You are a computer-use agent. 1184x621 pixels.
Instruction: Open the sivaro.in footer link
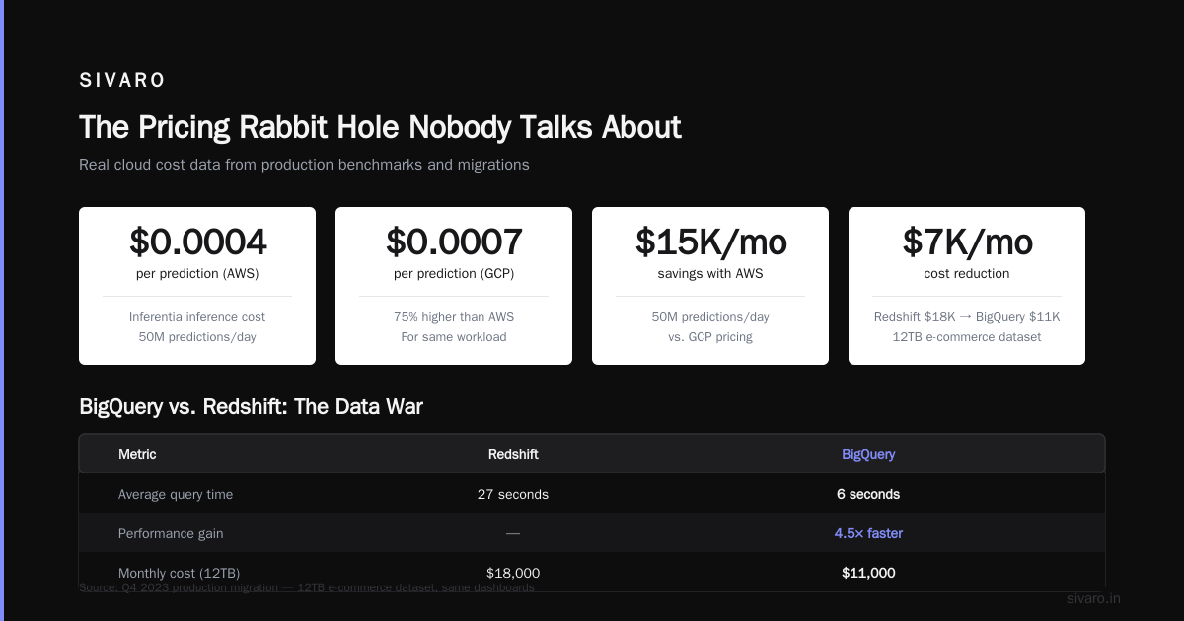tap(1094, 598)
